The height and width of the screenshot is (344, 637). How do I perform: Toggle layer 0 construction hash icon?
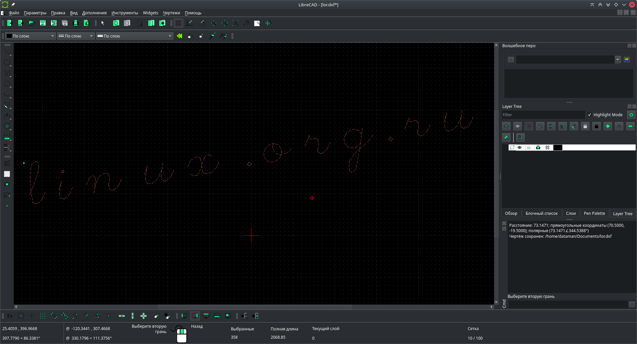tap(547, 147)
